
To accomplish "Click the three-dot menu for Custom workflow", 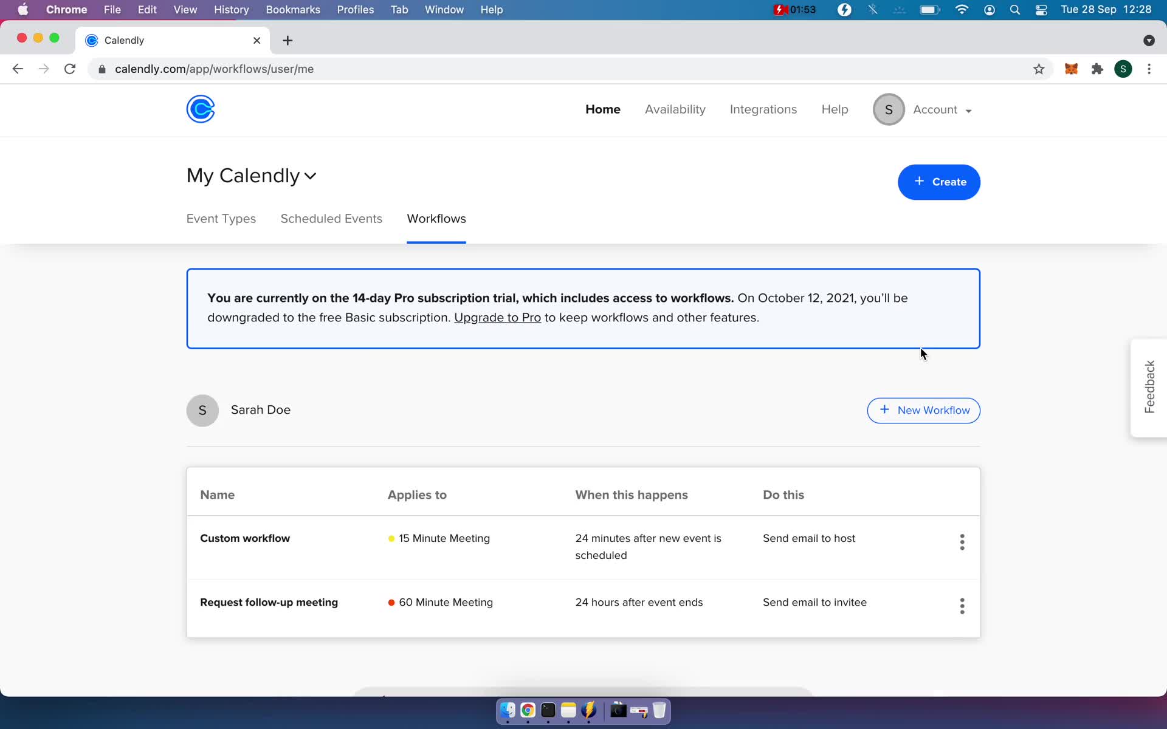I will tap(962, 541).
